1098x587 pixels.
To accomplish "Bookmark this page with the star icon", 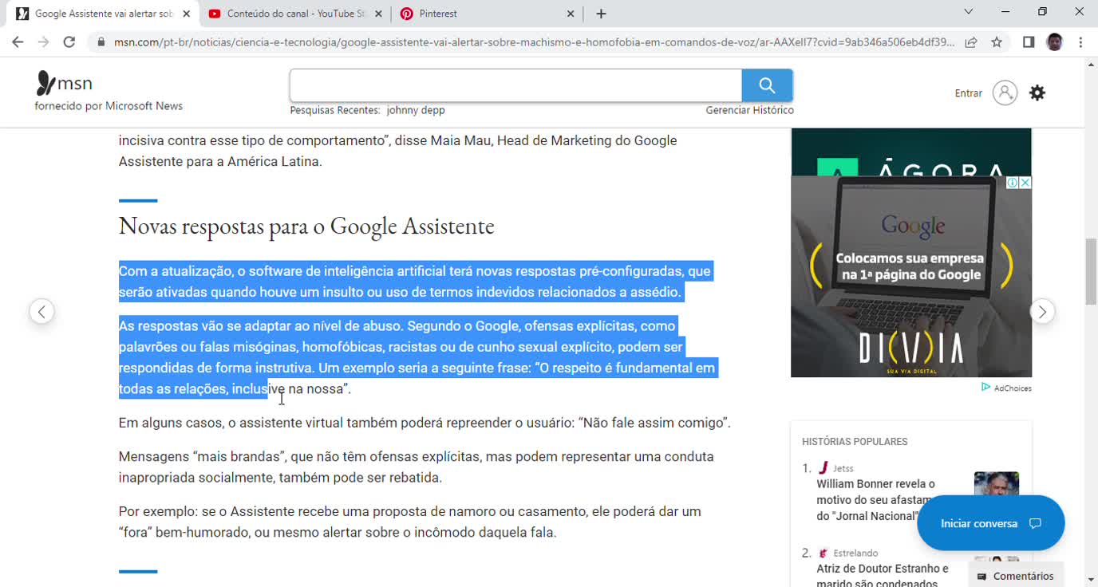I will [997, 42].
